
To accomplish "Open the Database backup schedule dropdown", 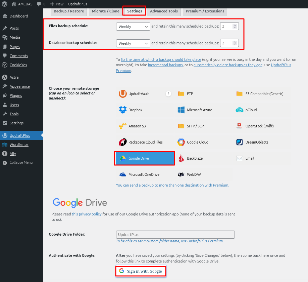I will pyautogui.click(x=133, y=43).
